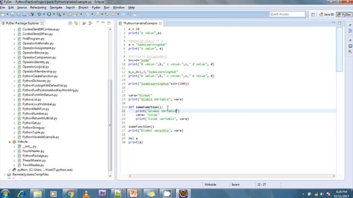Click the New file toolbar icon
Viewport: 353px width, 198px height.
click(3, 14)
